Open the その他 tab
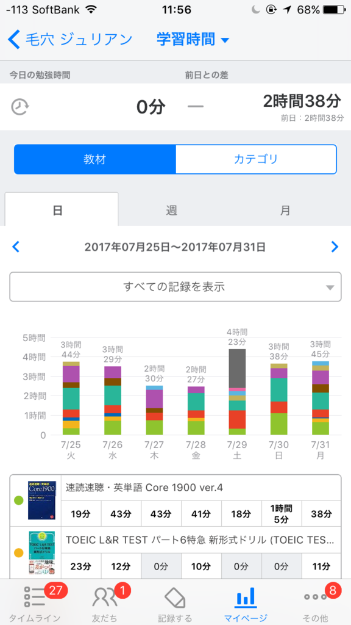351x625 pixels. tap(316, 602)
